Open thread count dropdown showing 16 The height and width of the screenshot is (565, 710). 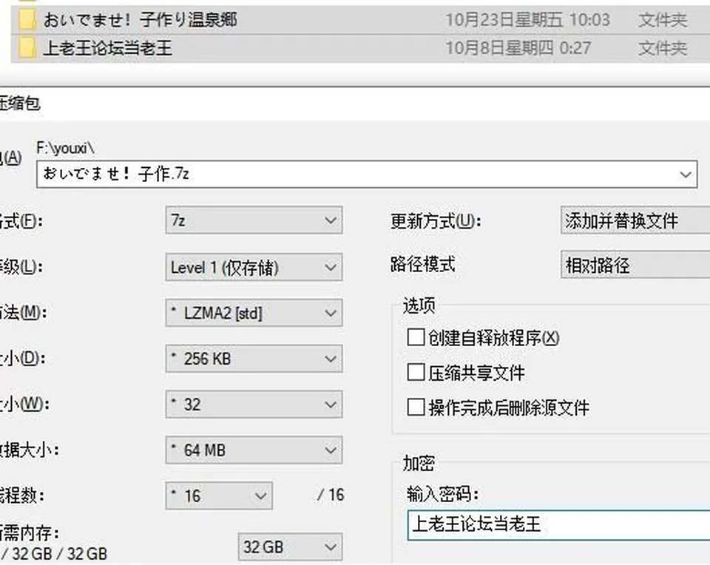219,495
